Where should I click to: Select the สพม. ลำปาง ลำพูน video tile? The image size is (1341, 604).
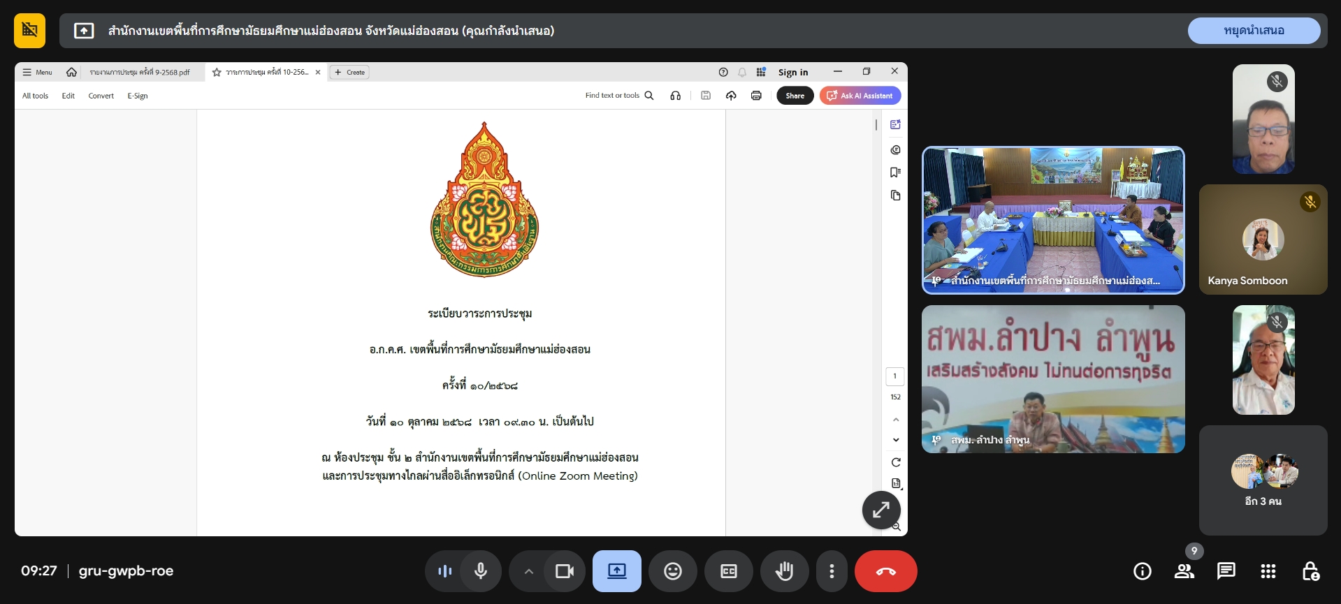point(1052,379)
